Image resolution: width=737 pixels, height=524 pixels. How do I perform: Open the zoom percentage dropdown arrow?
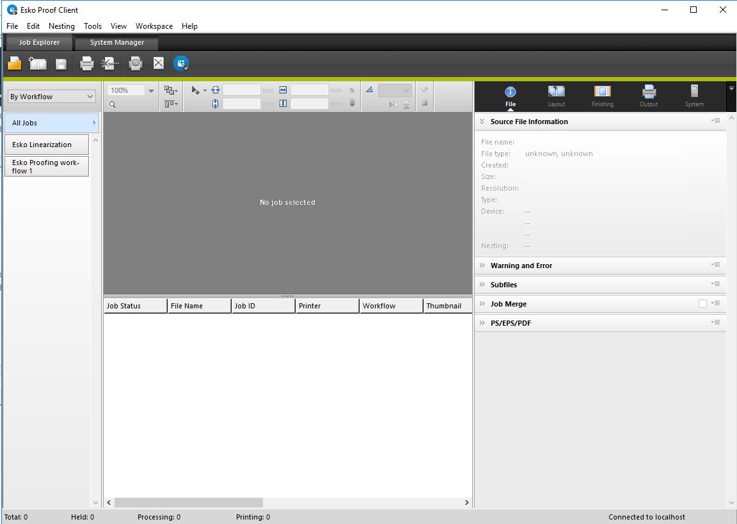click(x=152, y=90)
